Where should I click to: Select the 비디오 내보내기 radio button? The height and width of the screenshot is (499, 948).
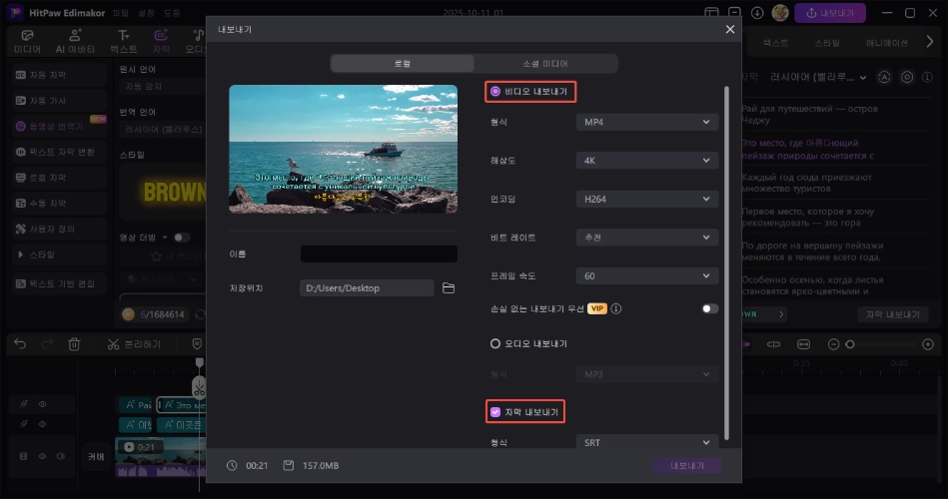tap(494, 91)
